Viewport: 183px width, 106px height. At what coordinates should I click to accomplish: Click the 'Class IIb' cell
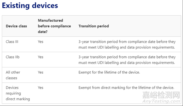click(13, 57)
